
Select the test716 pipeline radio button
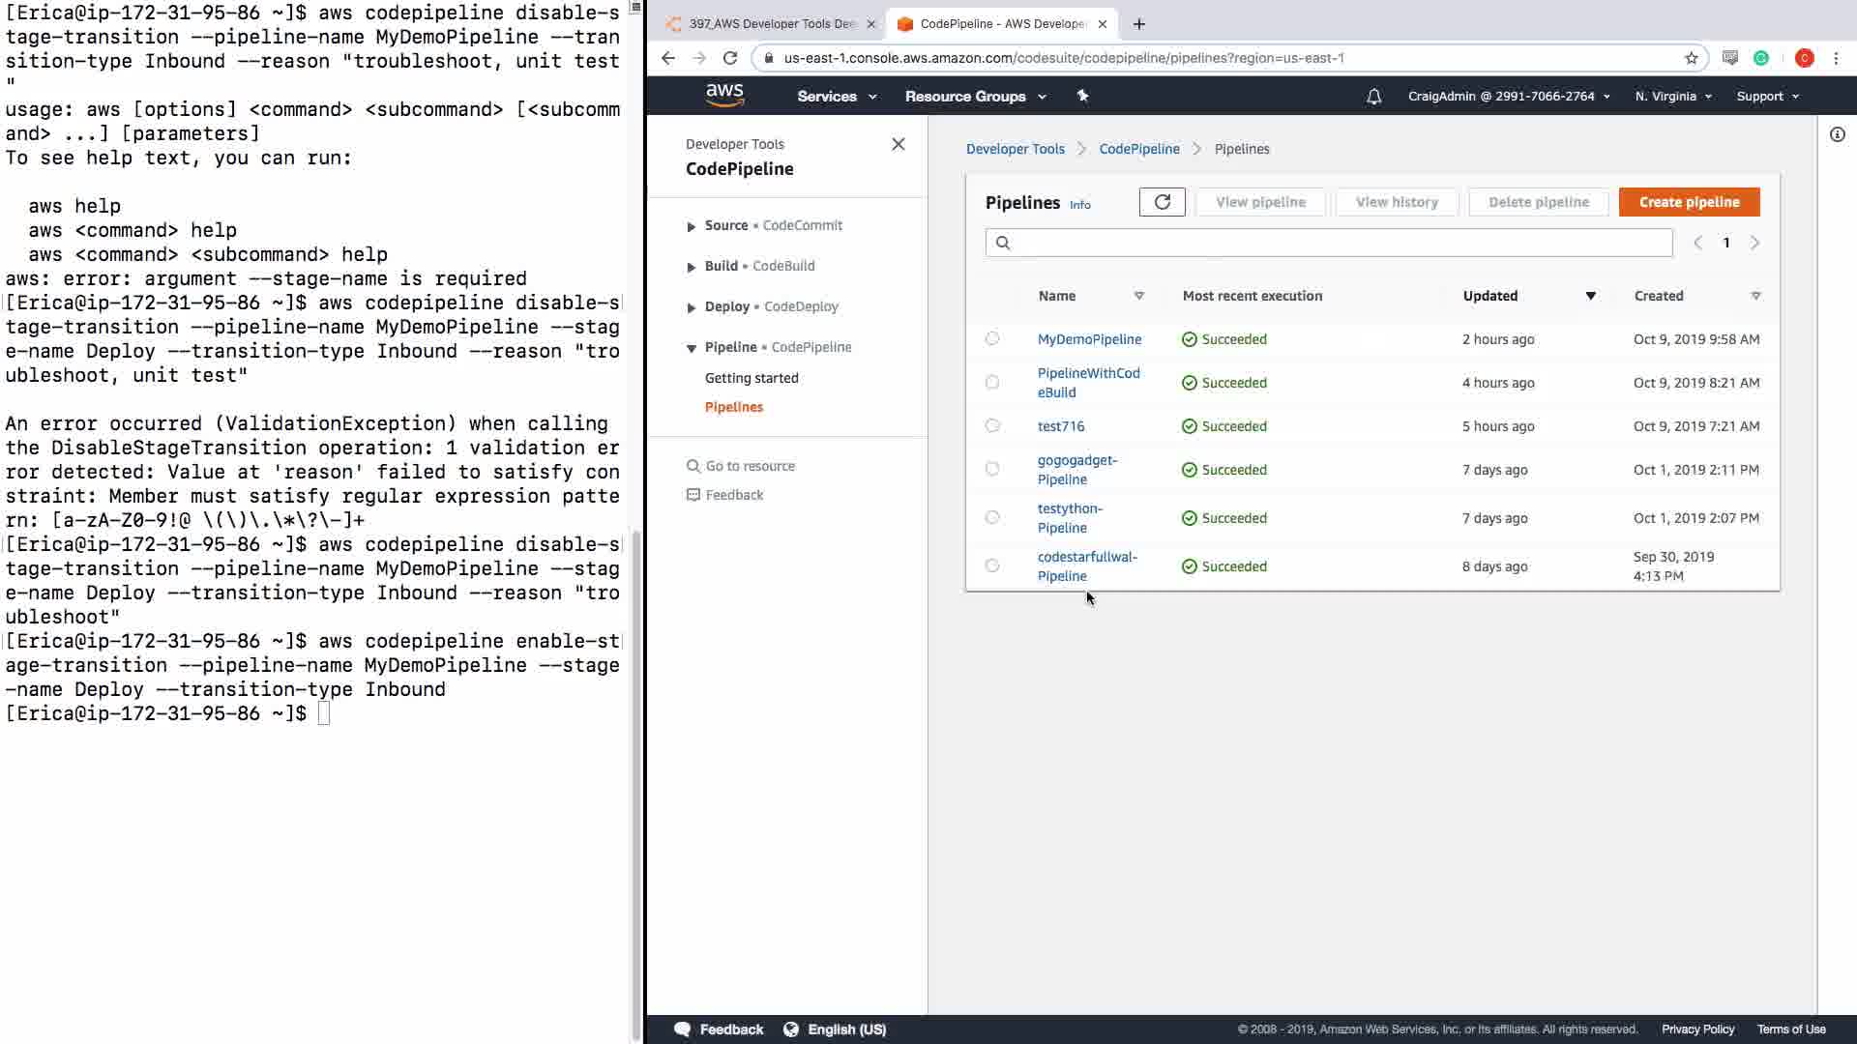992,425
